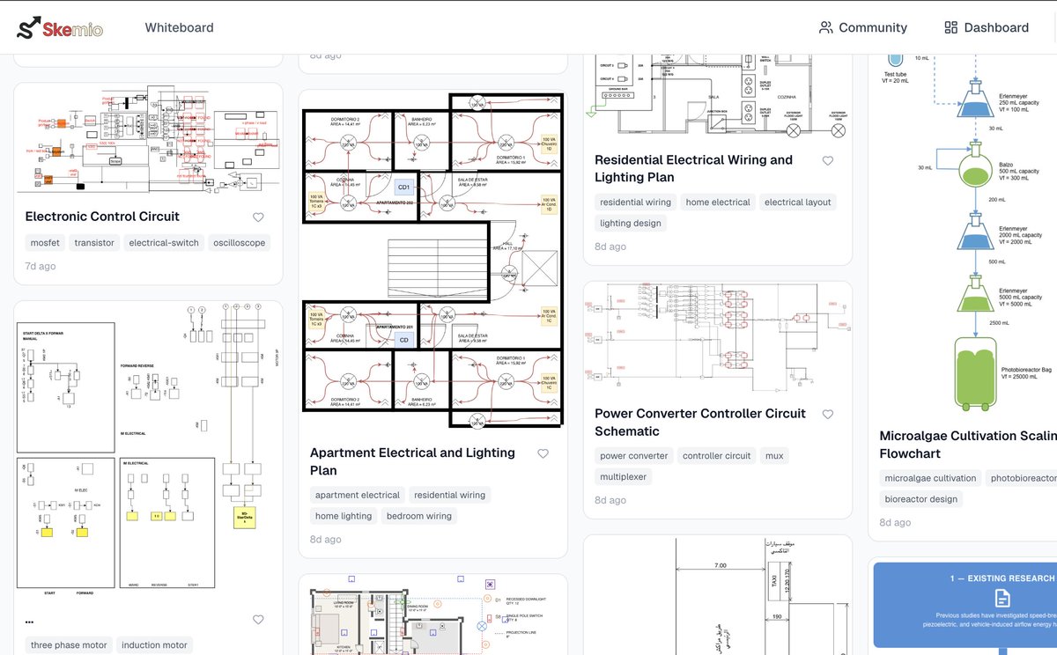Open Power Converter Controller Circuit Schematic title
The image size is (1057, 655).
pos(700,423)
